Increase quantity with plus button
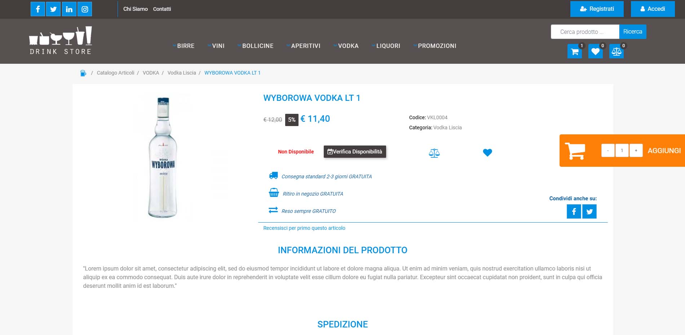This screenshot has height=335, width=685. [x=636, y=151]
